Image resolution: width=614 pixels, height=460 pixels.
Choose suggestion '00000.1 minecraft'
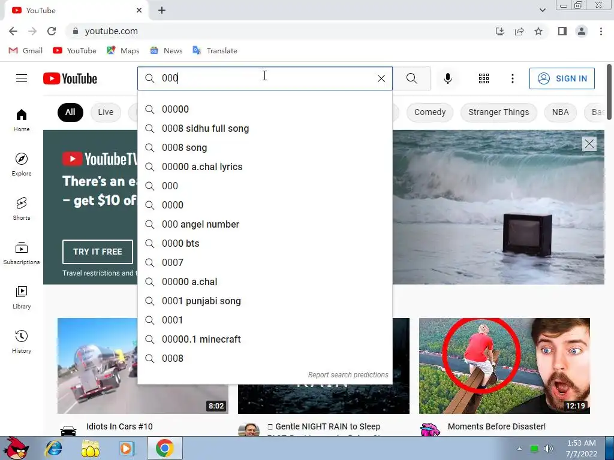(x=265, y=339)
